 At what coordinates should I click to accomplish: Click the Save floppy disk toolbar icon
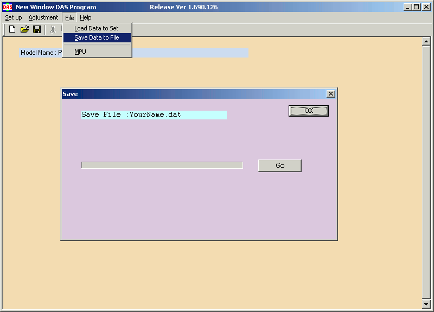coord(37,29)
